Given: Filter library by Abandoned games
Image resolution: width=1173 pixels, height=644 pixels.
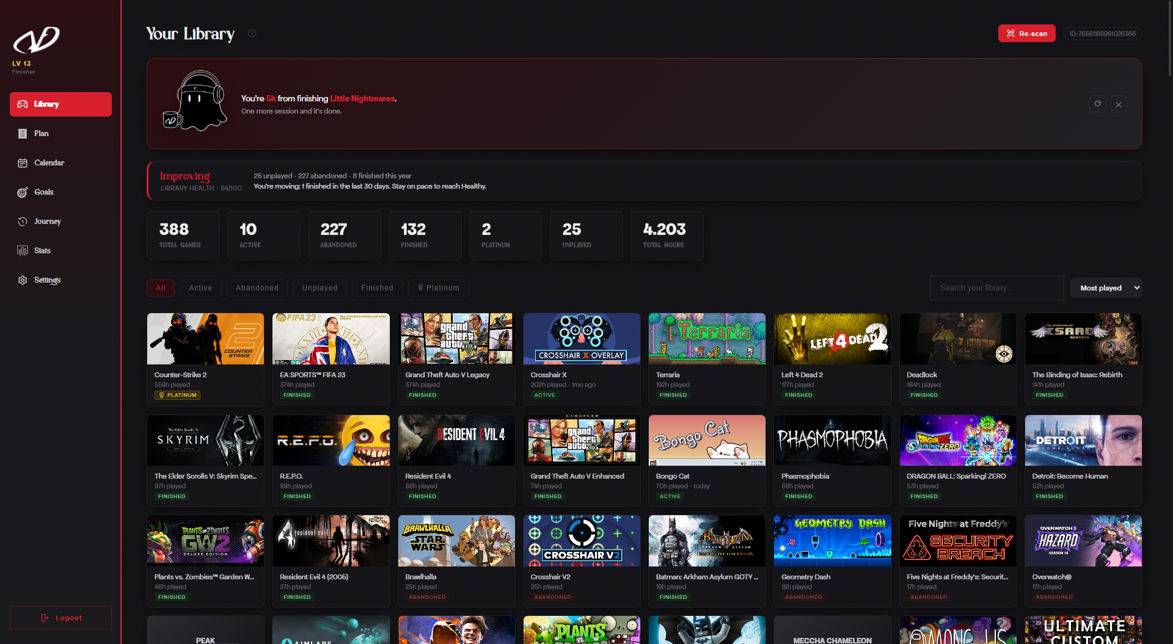Looking at the screenshot, I should click(x=257, y=288).
